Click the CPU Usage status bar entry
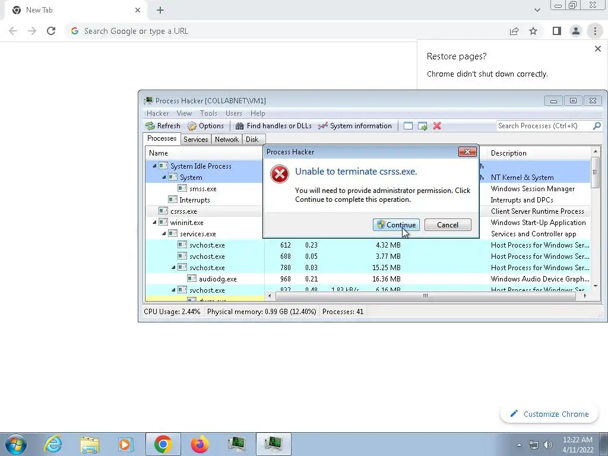This screenshot has width=608, height=456. pyautogui.click(x=172, y=312)
